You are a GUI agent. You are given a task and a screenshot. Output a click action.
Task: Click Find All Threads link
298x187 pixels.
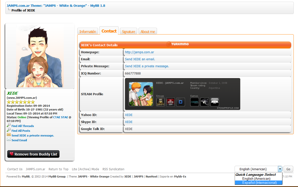point(23,126)
